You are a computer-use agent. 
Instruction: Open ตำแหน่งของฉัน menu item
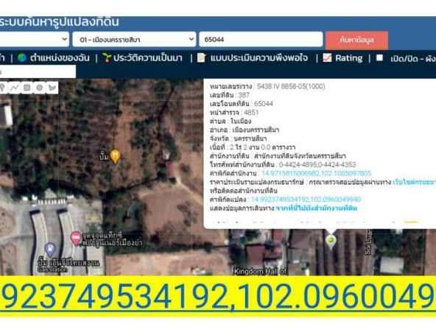pyautogui.click(x=54, y=58)
